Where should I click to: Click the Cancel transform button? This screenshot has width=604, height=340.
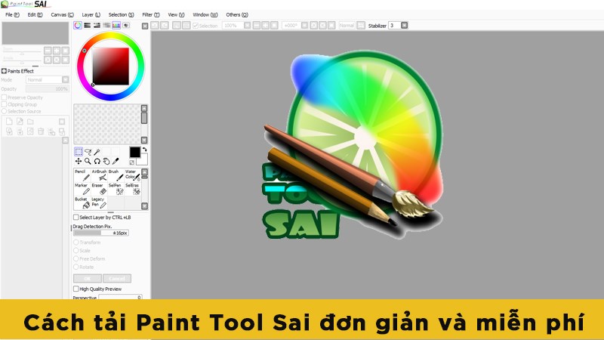117,278
